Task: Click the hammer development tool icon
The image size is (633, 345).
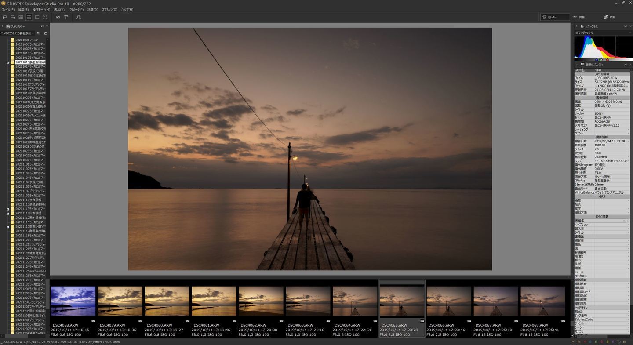Action: (x=66, y=17)
